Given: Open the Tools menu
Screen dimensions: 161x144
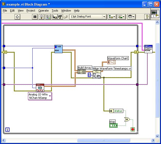Looking at the screenshot, I should 55,11.
